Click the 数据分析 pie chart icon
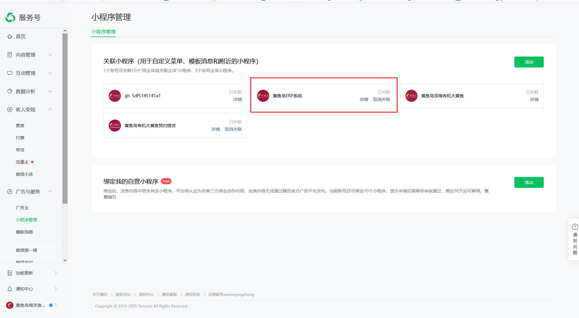 (x=10, y=91)
